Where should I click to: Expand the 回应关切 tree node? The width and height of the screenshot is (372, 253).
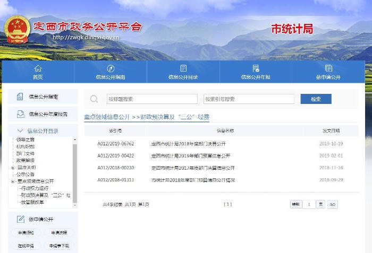(x=13, y=168)
